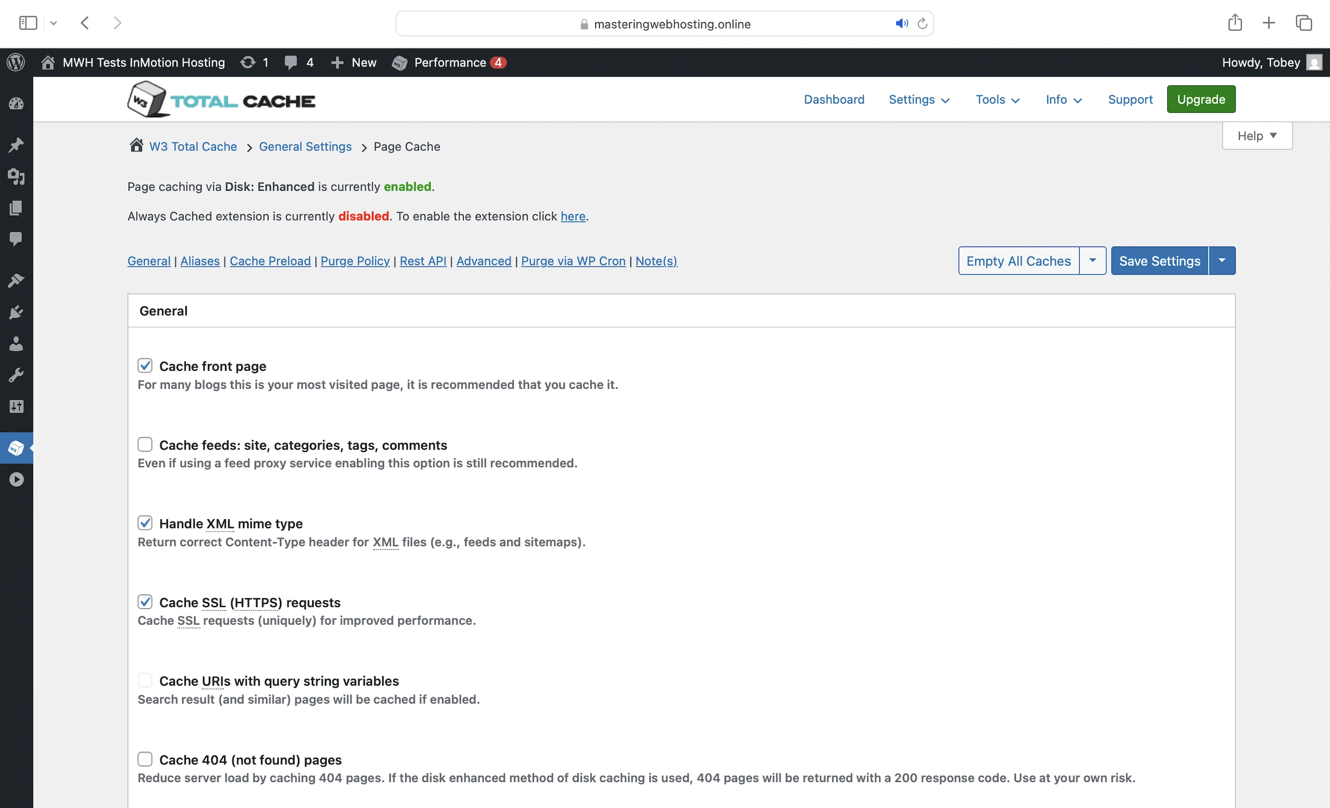Screen dimensions: 1330x808
Task: Open the Tools wrench icon in sidebar
Action: 16,375
